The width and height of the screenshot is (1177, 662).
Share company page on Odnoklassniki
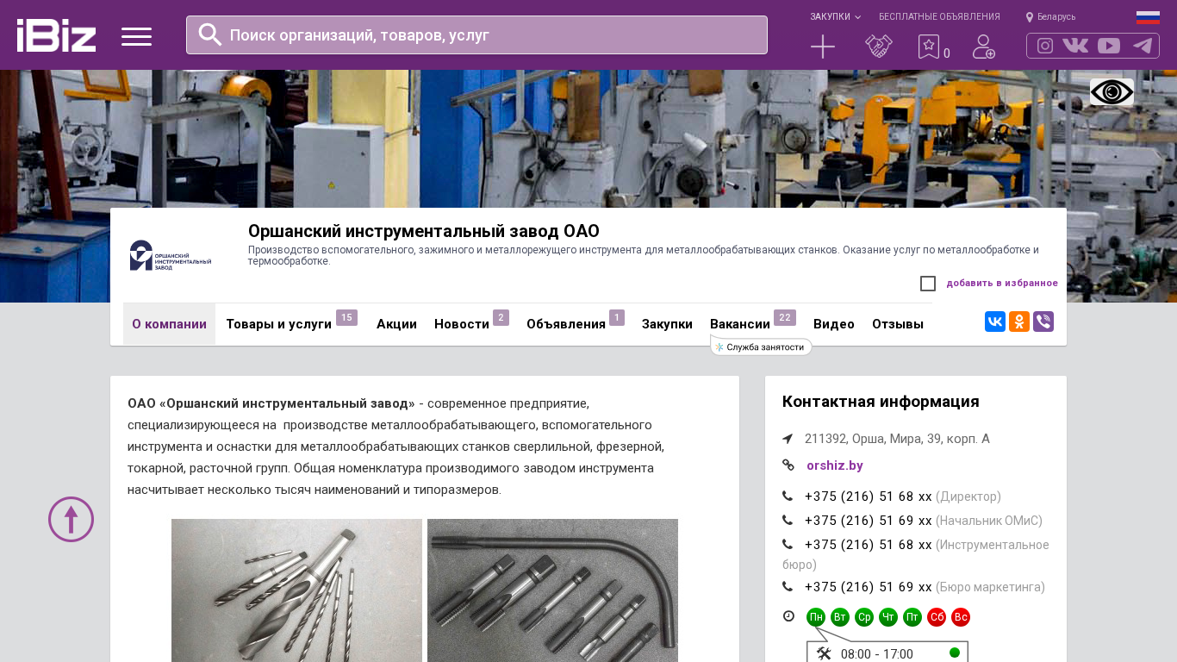(x=1019, y=322)
